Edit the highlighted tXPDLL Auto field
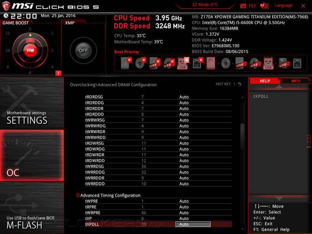Screen dimensions: 312x234 pyautogui.click(x=193, y=224)
